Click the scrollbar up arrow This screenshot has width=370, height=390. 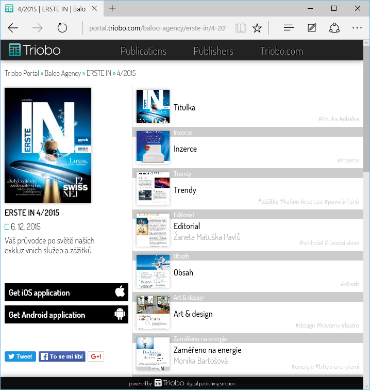tap(366, 43)
